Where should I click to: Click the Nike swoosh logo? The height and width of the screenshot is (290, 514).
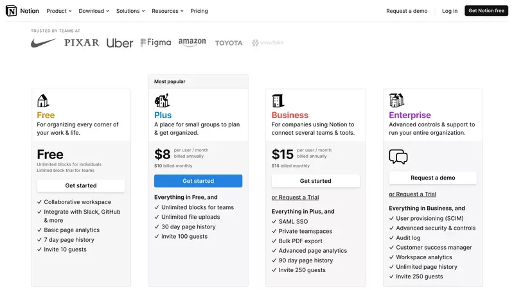pos(44,43)
